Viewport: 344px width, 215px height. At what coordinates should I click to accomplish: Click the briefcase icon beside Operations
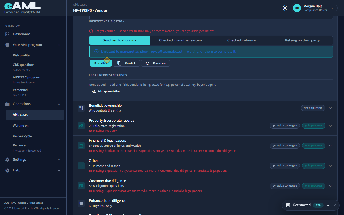7,104
